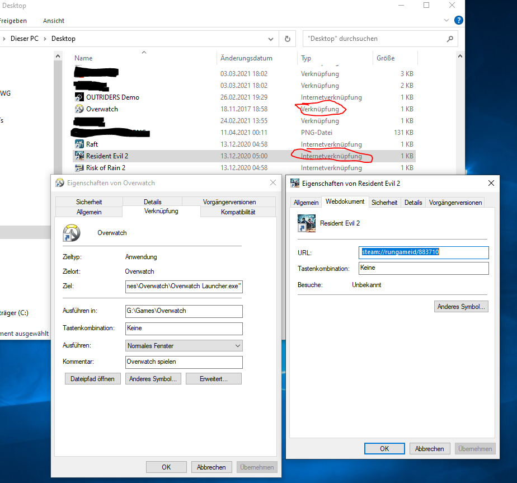Click 'Dieser PC' in the address breadcrumb

[x=25, y=39]
